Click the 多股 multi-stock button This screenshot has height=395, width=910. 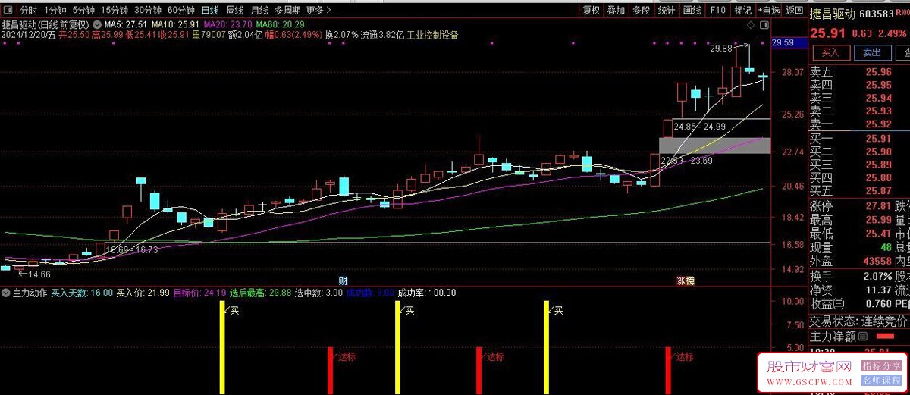(x=642, y=11)
